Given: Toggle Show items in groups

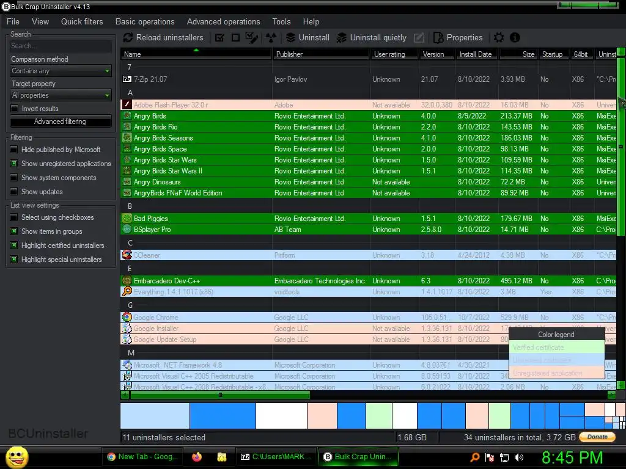Looking at the screenshot, I should 14,231.
